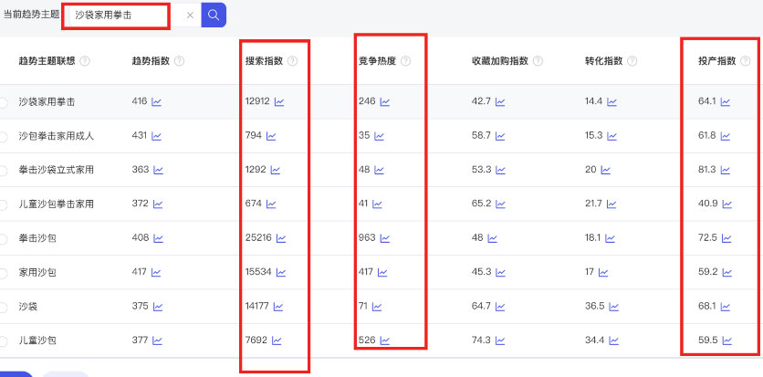Viewport: 763px width, 377px height.
Task: Open help icon next to 趋势指数
Action: 179,61
